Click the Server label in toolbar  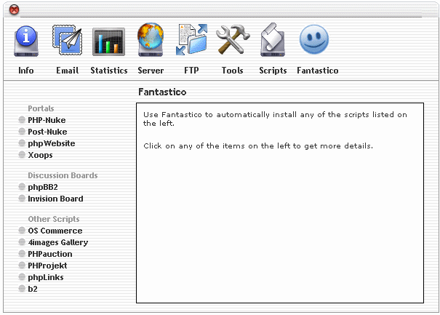[151, 71]
